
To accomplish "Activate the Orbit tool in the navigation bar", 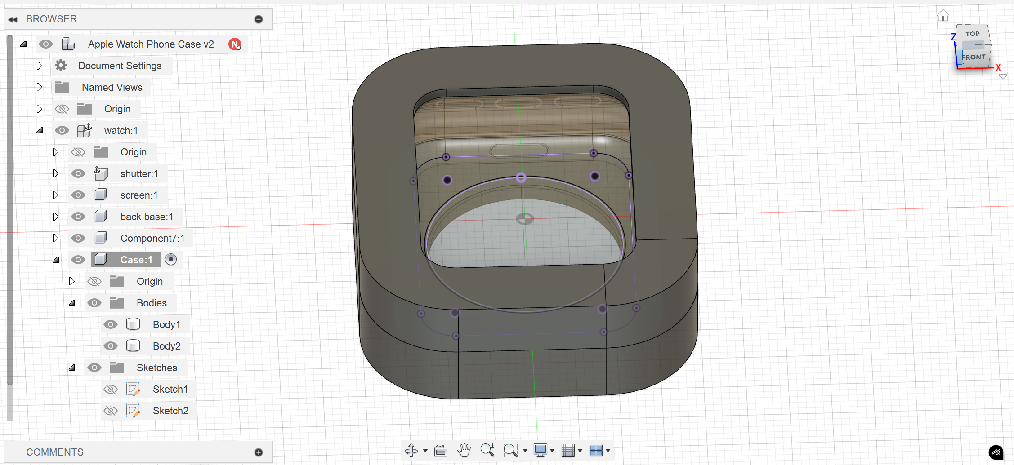I will pos(411,450).
